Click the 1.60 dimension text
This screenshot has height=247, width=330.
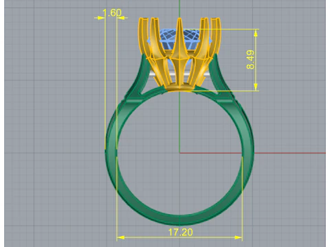[112, 13]
